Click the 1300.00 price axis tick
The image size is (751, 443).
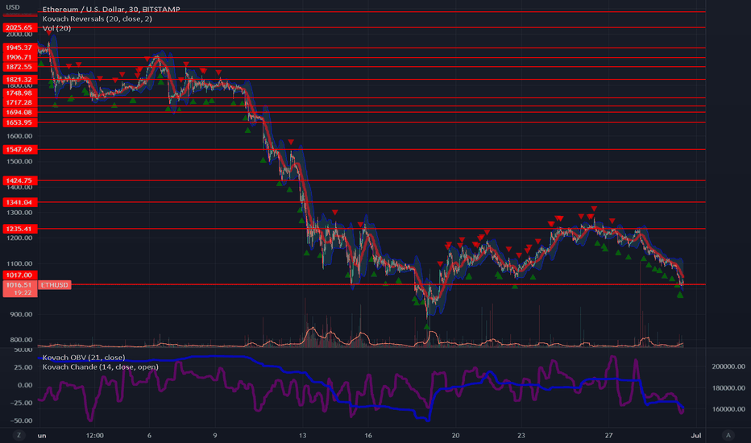point(19,213)
